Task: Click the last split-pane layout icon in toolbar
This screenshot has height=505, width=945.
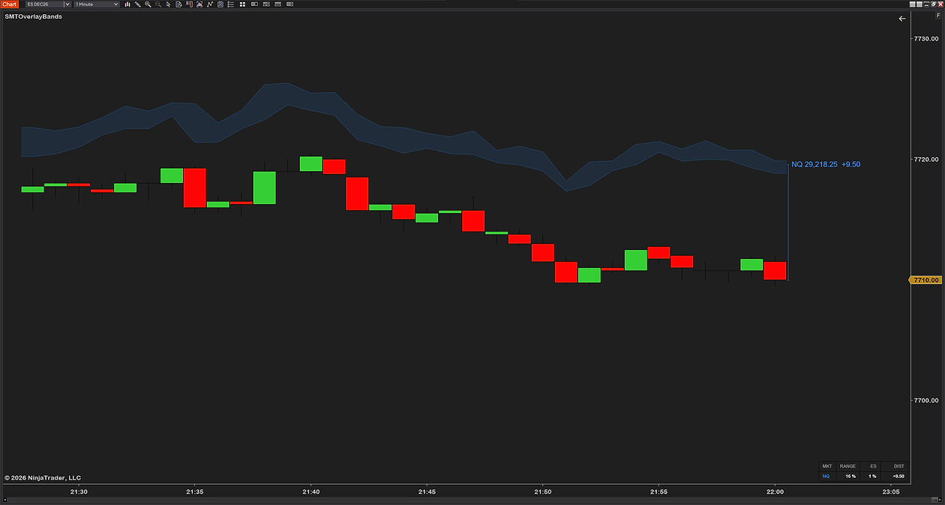Action: (x=289, y=4)
